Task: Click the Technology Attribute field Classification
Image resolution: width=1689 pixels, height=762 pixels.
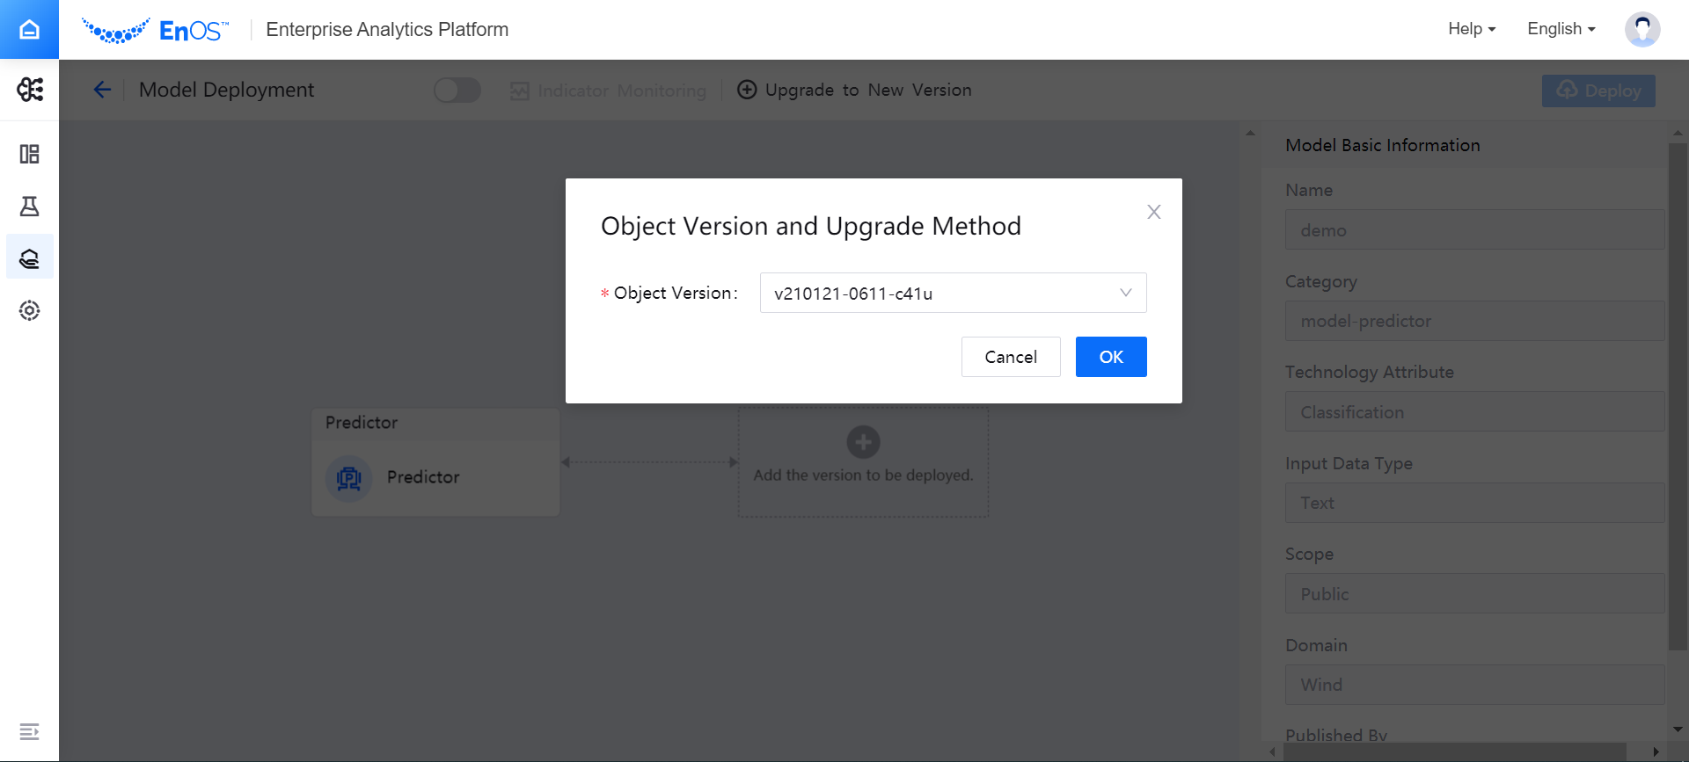Action: pyautogui.click(x=1474, y=411)
